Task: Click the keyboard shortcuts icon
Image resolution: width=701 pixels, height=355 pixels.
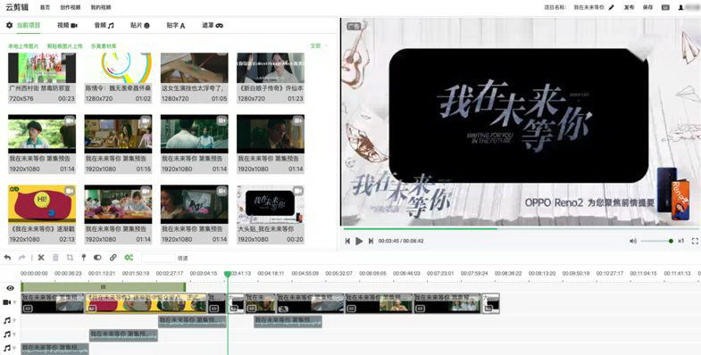Action: tap(665, 7)
